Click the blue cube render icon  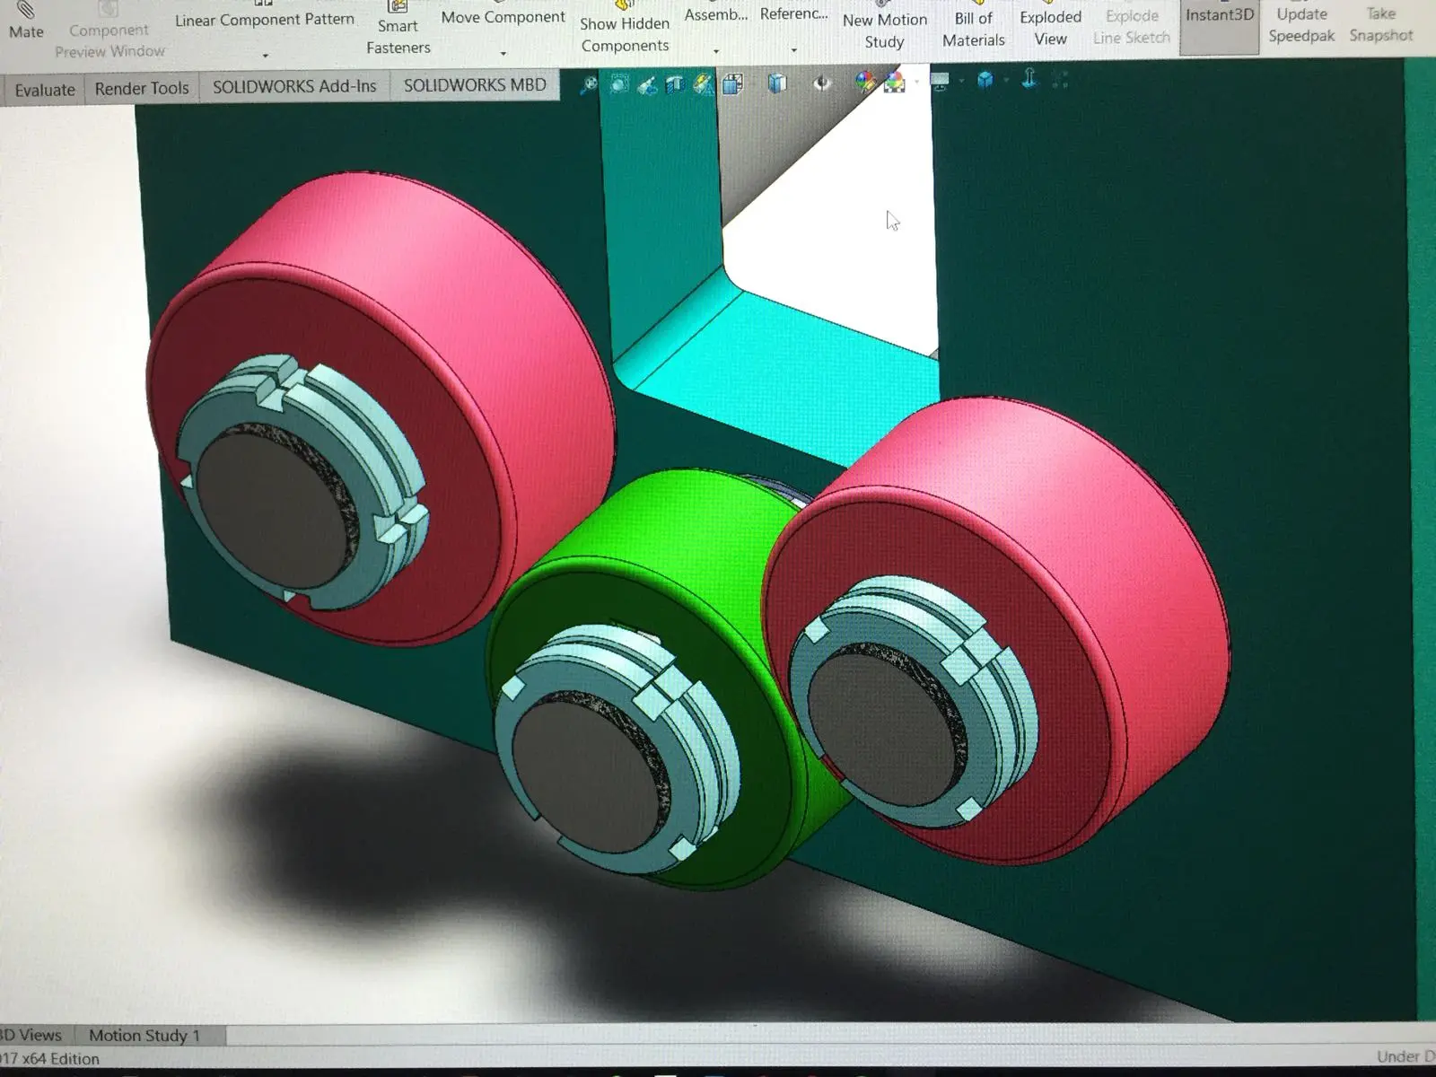pos(985,80)
